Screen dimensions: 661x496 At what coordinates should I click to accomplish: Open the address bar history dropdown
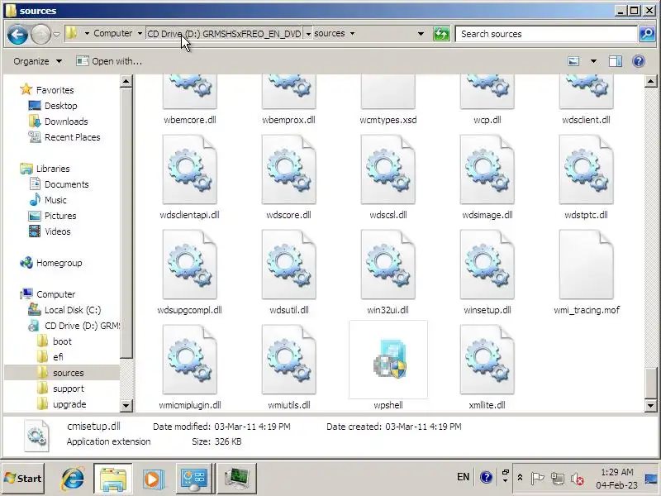click(x=421, y=34)
